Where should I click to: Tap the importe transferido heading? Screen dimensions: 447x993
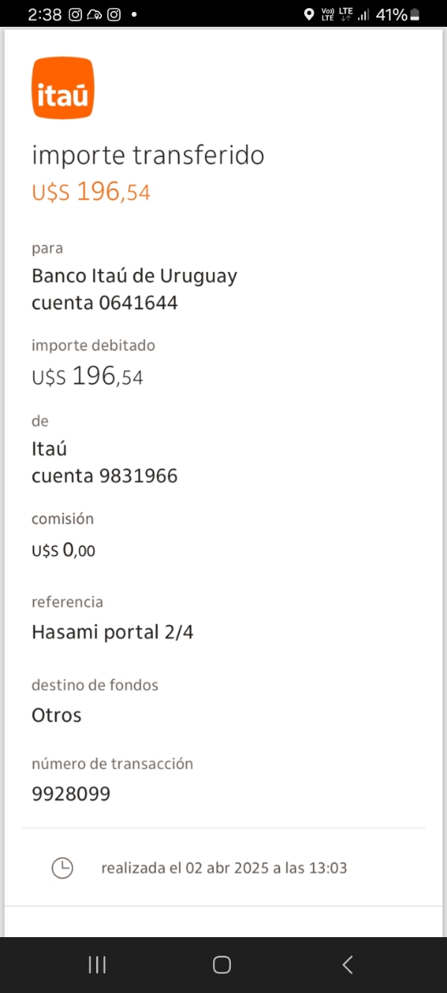[x=148, y=156]
